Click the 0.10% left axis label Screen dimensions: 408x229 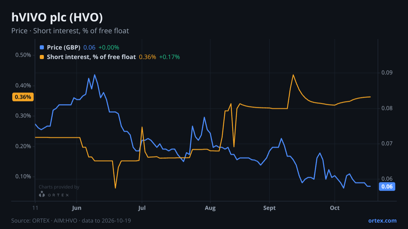[23, 176]
